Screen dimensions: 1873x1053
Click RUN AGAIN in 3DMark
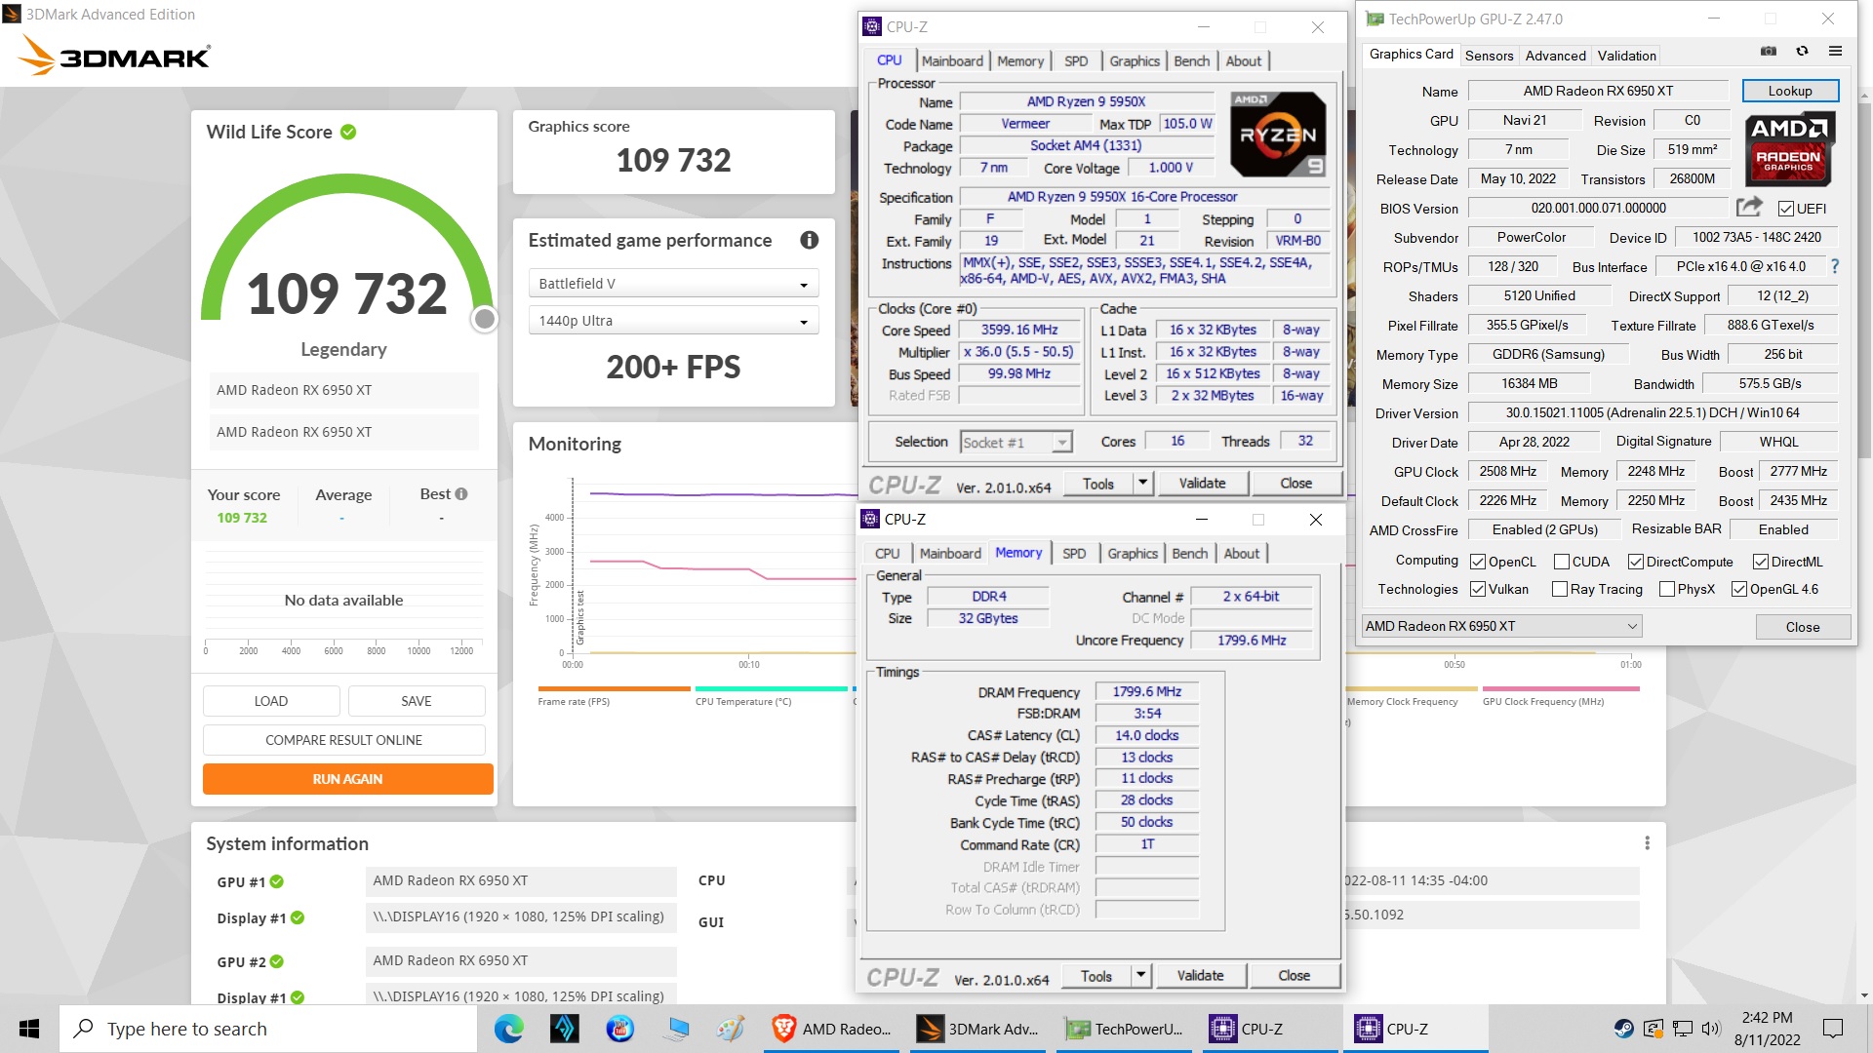(x=347, y=779)
